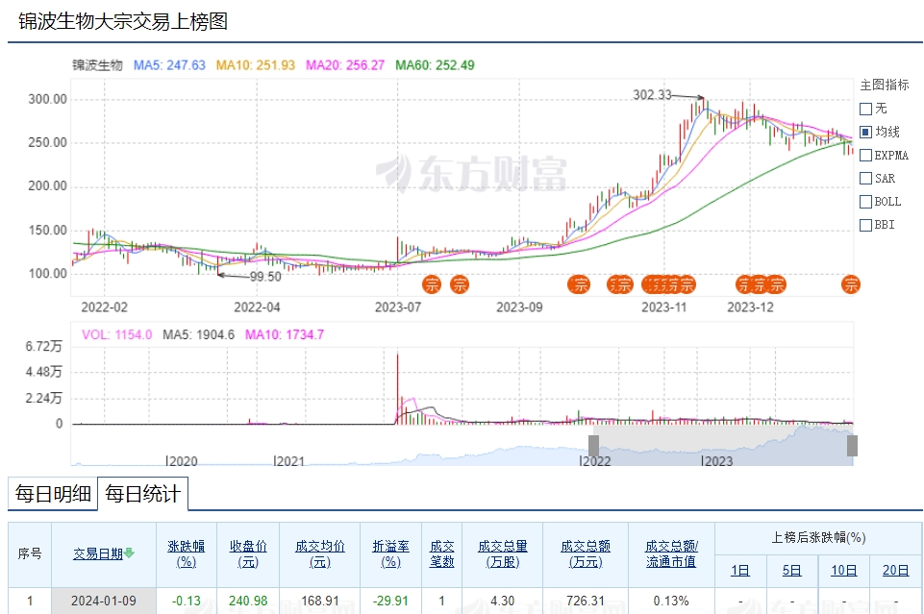Click the 2024-01-09 date cell
This screenshot has width=924, height=614.
[103, 602]
